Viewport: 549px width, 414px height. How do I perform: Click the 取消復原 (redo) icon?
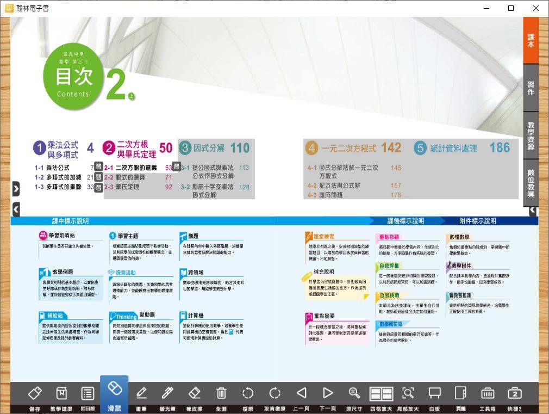click(274, 394)
